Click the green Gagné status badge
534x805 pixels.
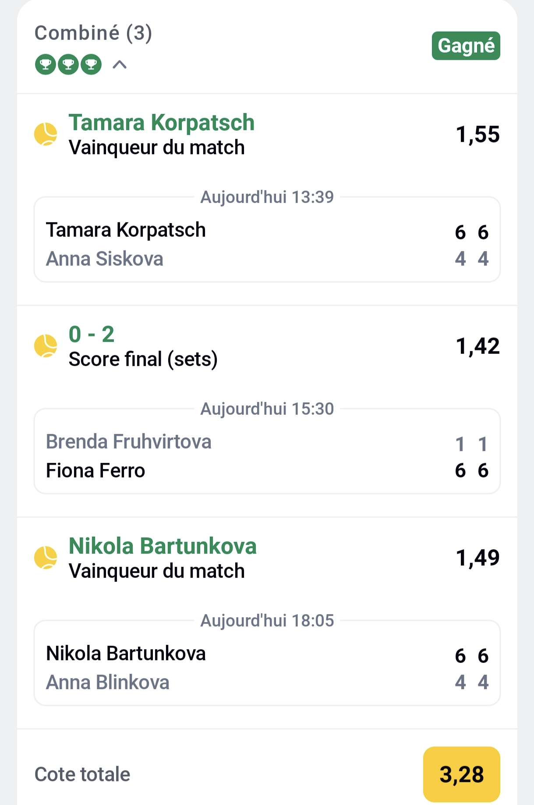tap(466, 46)
